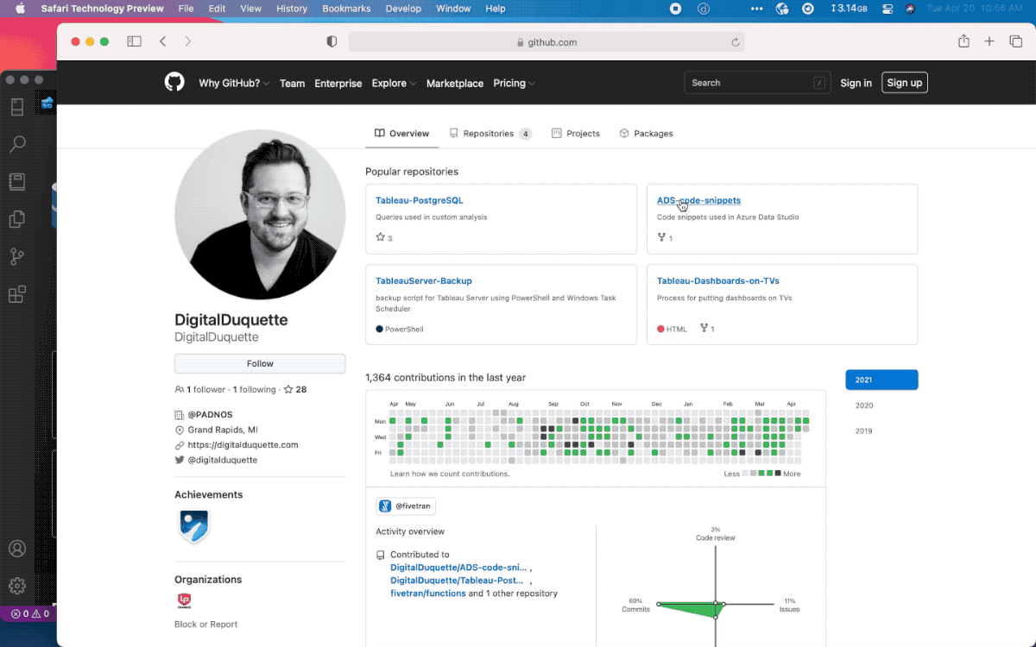Screen dimensions: 1036x647
Task: Click the GitHub Search input field
Action: 757,83
